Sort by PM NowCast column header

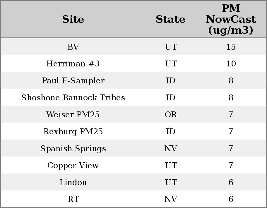[231, 20]
